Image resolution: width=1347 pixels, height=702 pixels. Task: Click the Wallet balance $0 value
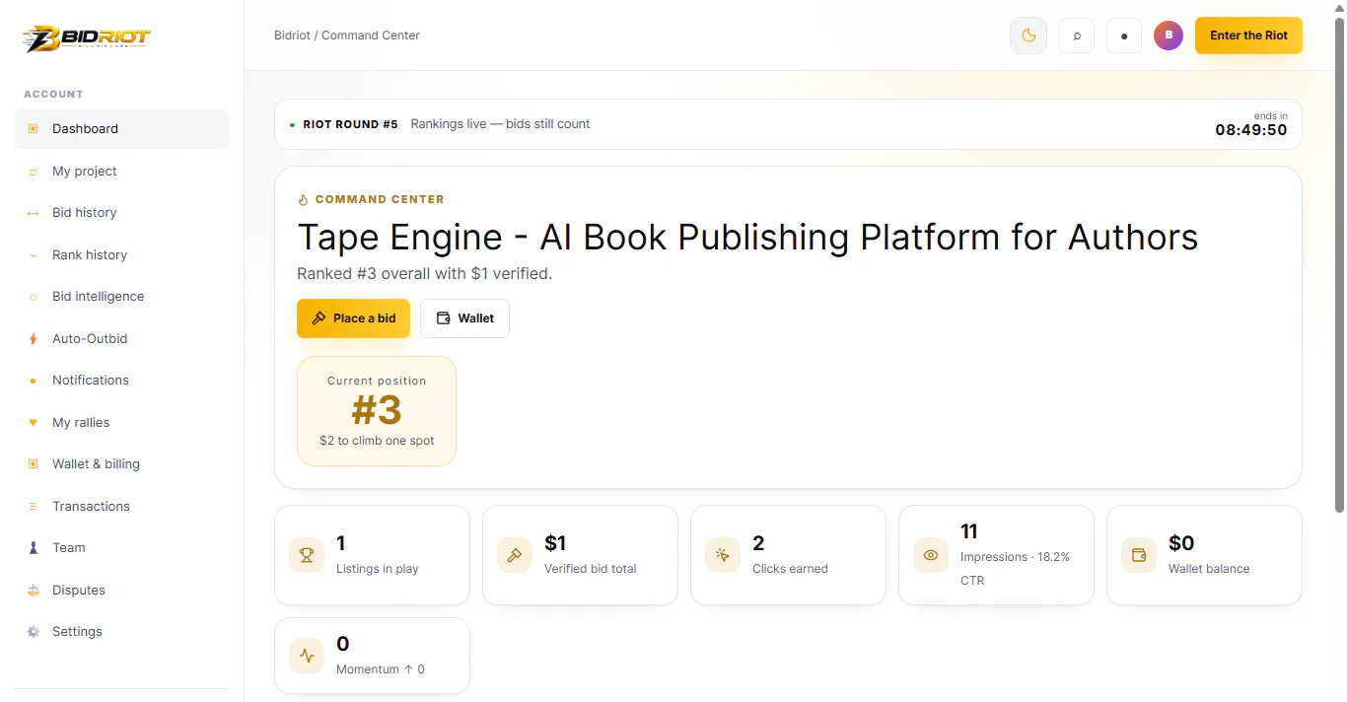point(1181,543)
